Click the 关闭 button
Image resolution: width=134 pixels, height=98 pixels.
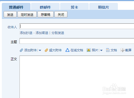[61, 14]
